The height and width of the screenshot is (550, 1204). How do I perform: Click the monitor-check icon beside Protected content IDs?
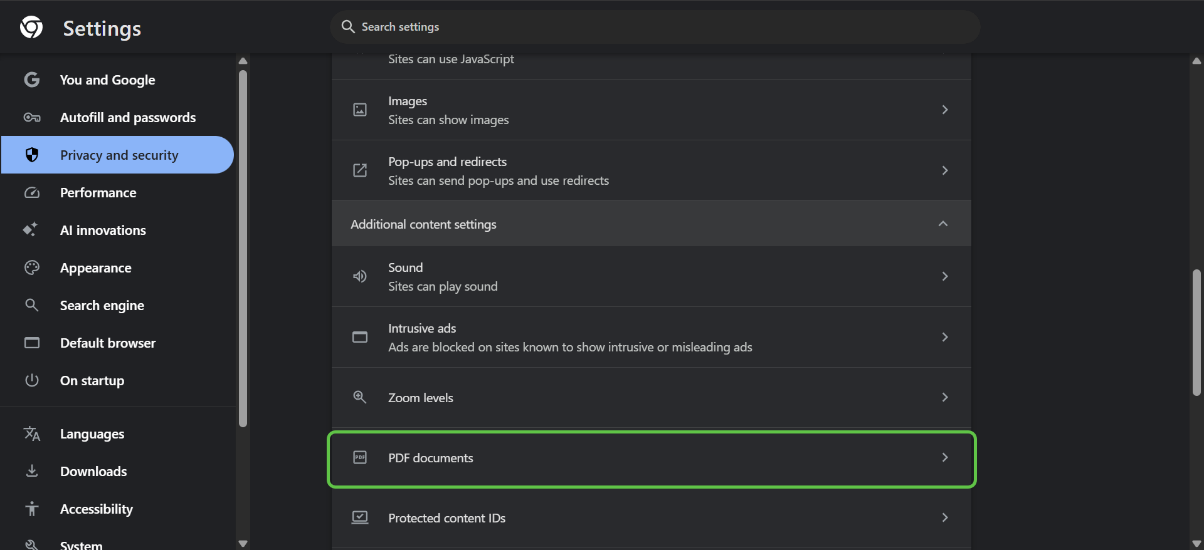click(x=360, y=517)
